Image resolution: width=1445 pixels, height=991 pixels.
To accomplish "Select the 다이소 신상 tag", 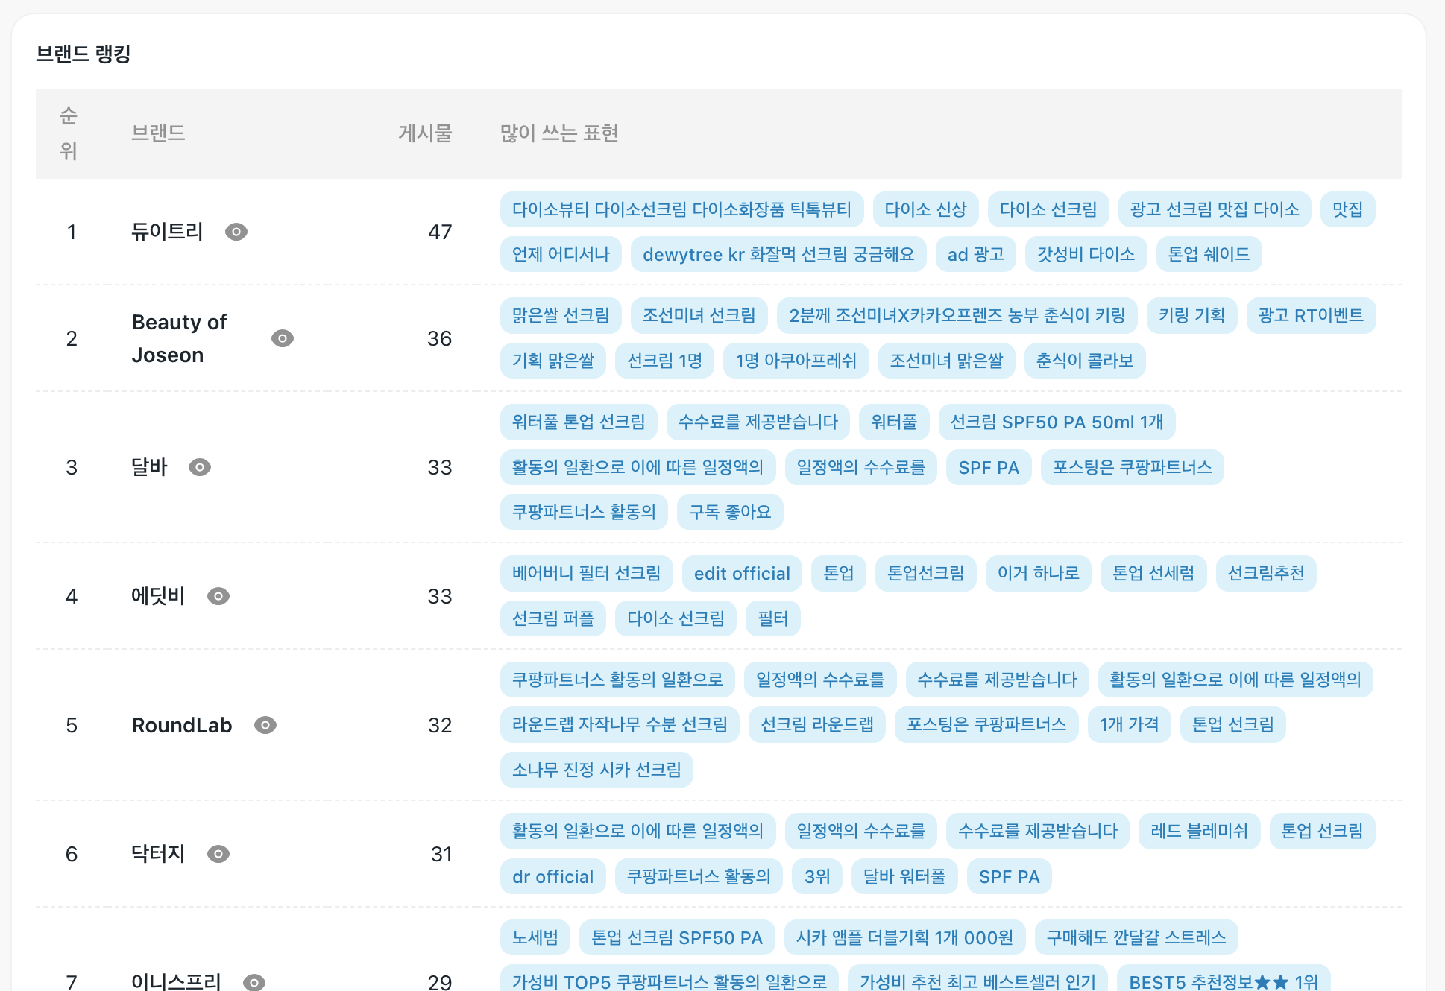I will click(925, 209).
